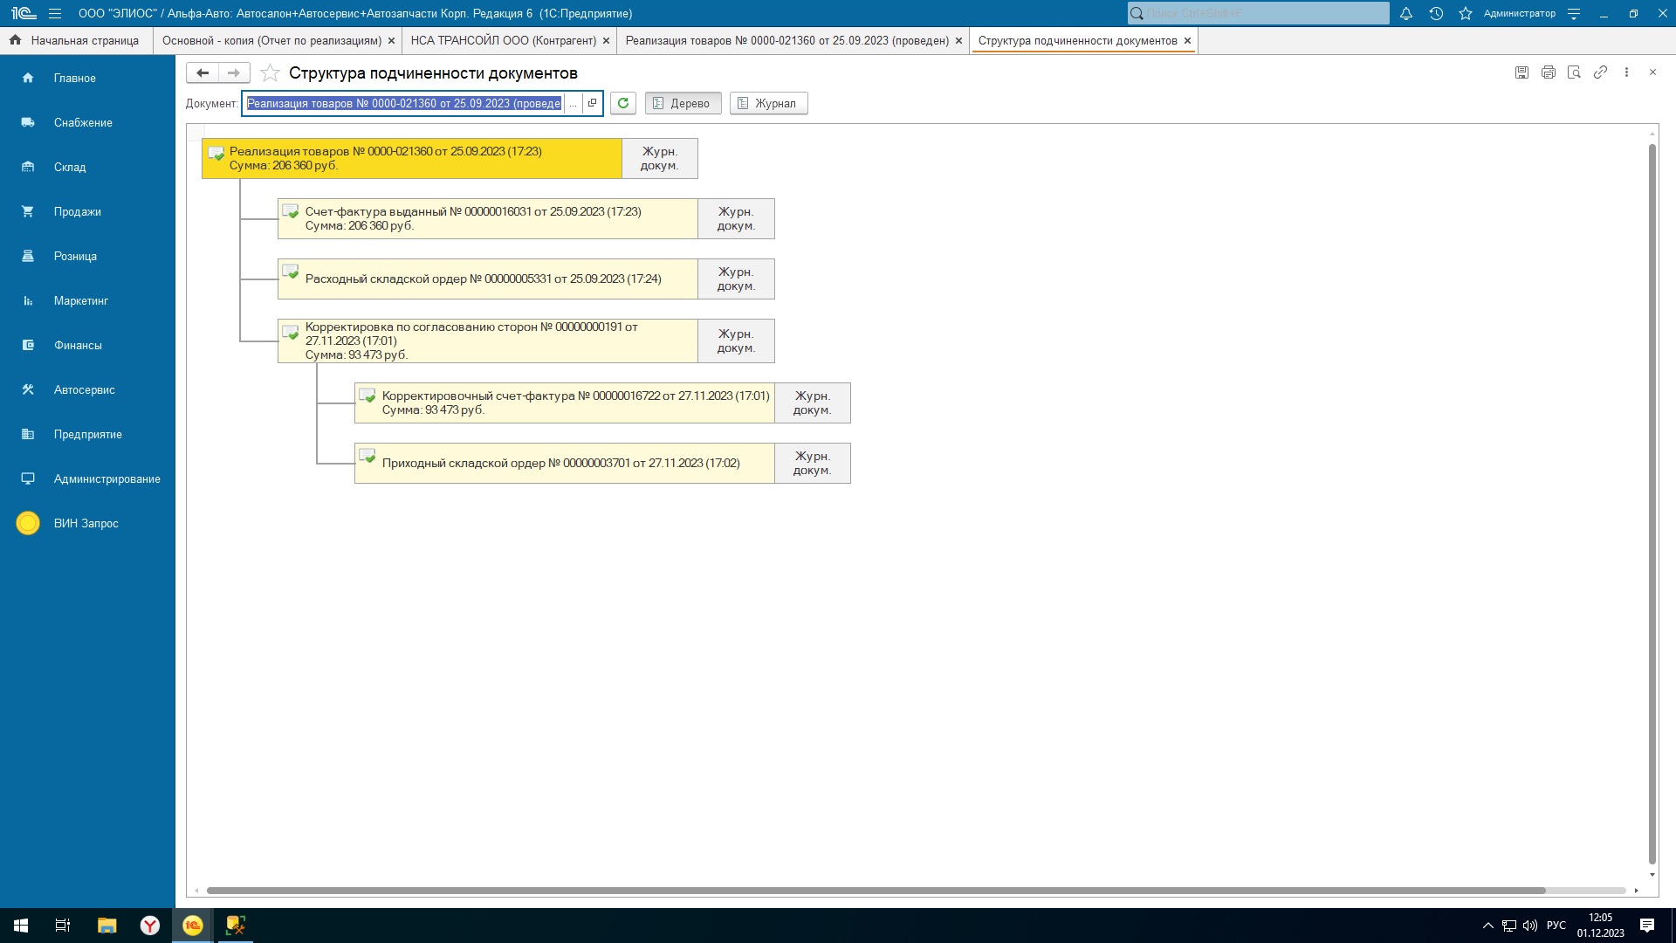Image resolution: width=1676 pixels, height=943 pixels.
Task: Open Маркетинг section in sidebar
Action: click(x=87, y=300)
